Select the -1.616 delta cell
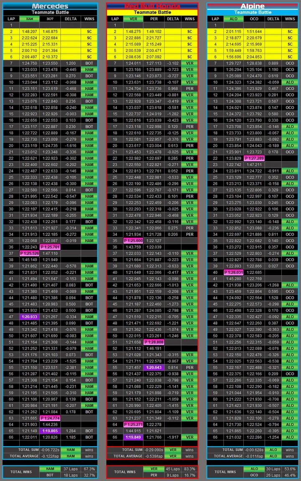This screenshot has height=481, width=301. click(71, 146)
